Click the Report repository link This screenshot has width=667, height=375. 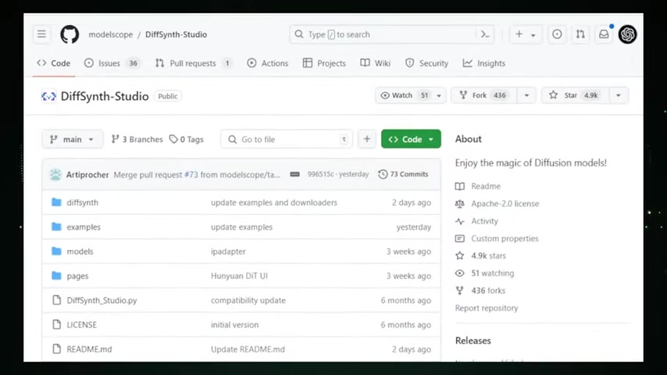pyautogui.click(x=487, y=308)
